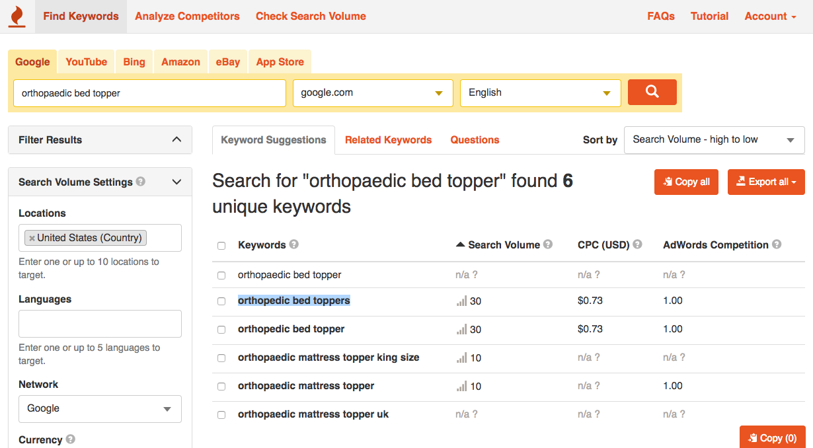
Task: Open Analyze Competitors page
Action: [x=187, y=17]
